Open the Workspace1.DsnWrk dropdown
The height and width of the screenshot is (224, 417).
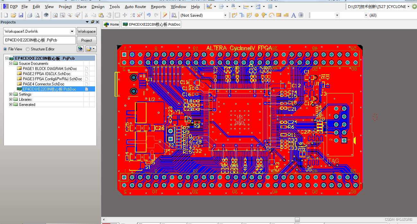coord(72,31)
